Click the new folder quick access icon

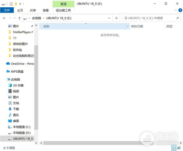(16, 4)
